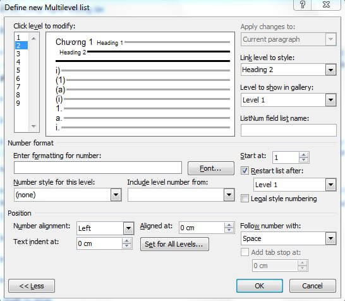Viewport: 345px width, 301px height.
Task: Open Level to show in gallery dropdown
Action: point(330,100)
